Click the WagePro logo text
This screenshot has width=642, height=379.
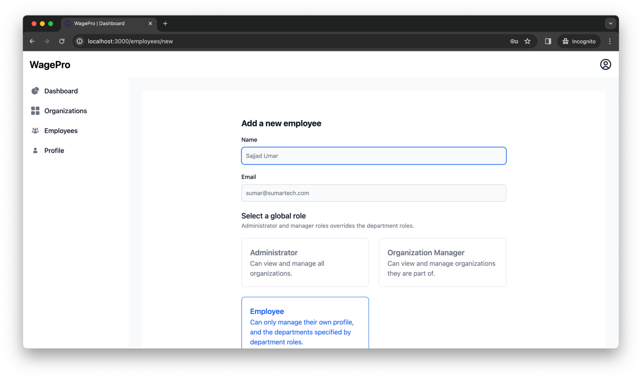50,65
